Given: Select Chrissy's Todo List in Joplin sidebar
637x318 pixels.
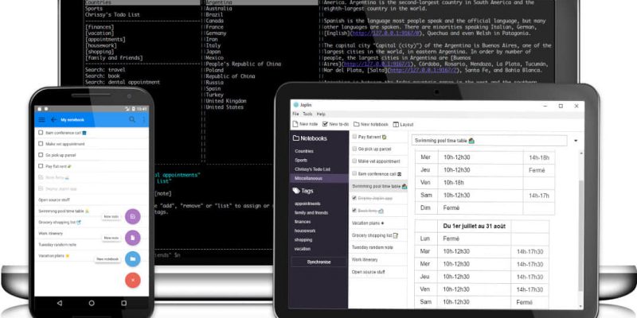Looking at the screenshot, I should pyautogui.click(x=312, y=169).
